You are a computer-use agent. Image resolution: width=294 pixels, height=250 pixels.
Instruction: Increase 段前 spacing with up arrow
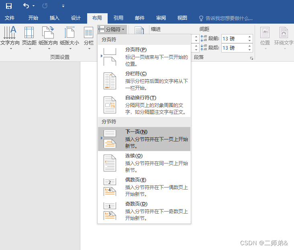[249, 36]
